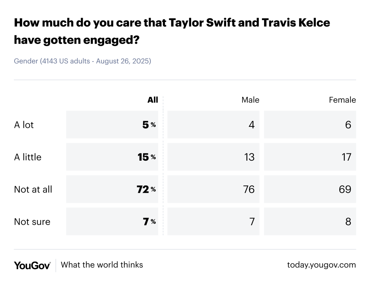Image resolution: width=370 pixels, height=286 pixels.
Task: Click the "Gender (4143 US adults" subtitle
Action: point(82,61)
